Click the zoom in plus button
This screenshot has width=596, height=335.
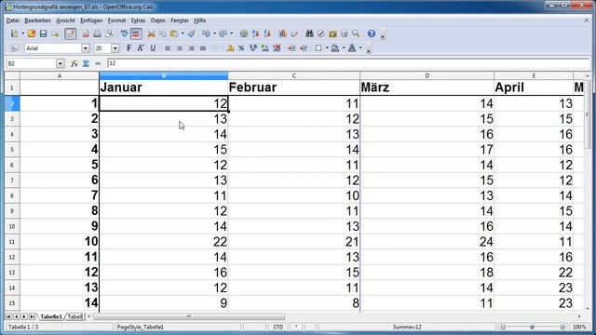pos(562,327)
